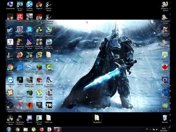Screen dimensions: 176x132
Task: Open Yandex from the taskbar
Action: [x=49, y=129]
